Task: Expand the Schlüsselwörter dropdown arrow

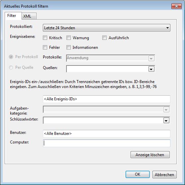Action: pos(166,121)
